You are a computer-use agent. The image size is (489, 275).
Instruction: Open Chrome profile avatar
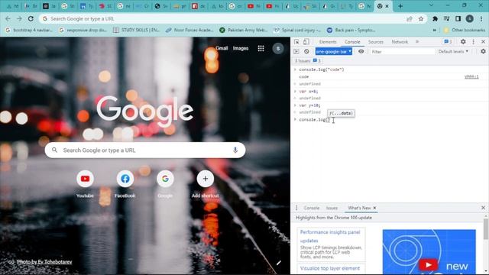(x=470, y=18)
